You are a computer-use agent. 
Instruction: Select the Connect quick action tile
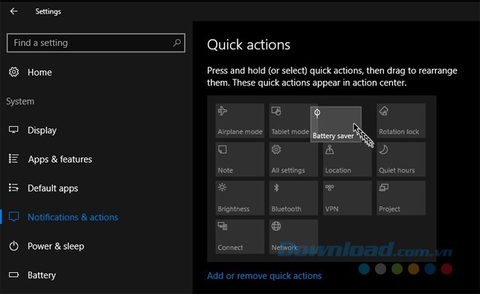coord(240,236)
